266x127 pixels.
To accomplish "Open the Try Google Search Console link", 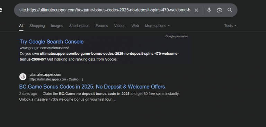I will pyautogui.click(x=52, y=42).
